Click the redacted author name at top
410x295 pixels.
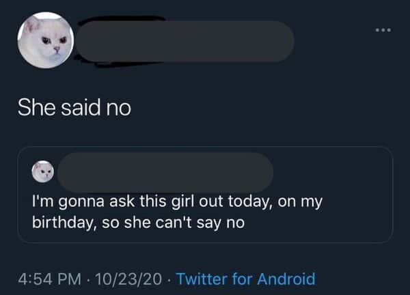click(185, 41)
